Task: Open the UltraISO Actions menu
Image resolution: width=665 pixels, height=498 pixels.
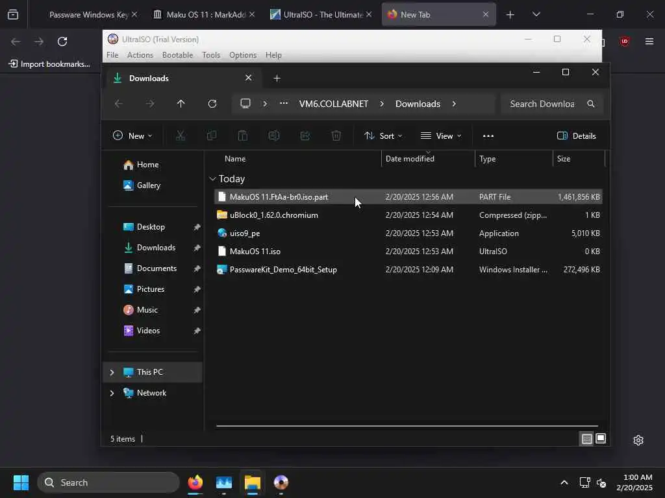Action: 140,55
